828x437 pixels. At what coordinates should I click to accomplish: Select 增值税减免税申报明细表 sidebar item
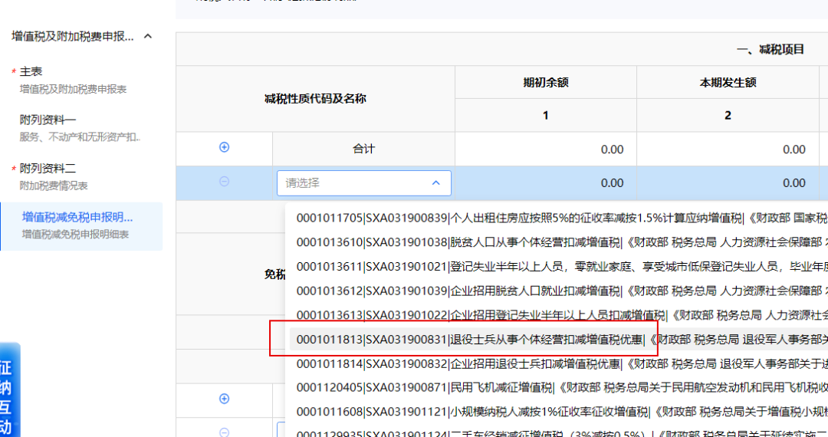coord(82,226)
